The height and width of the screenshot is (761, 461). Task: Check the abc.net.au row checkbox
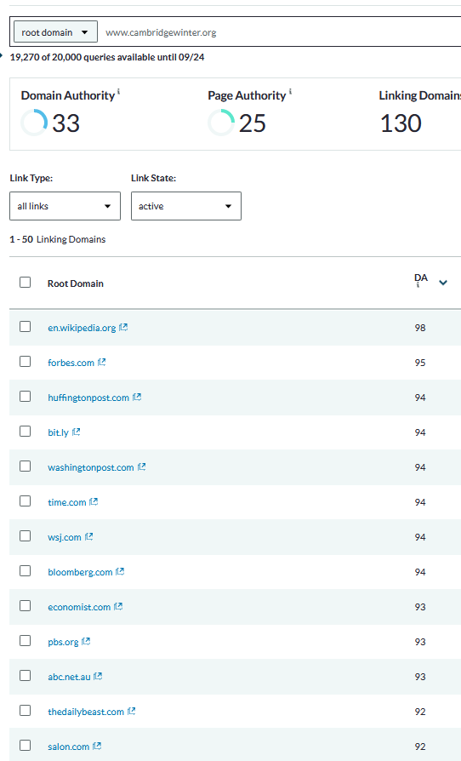coord(26,676)
